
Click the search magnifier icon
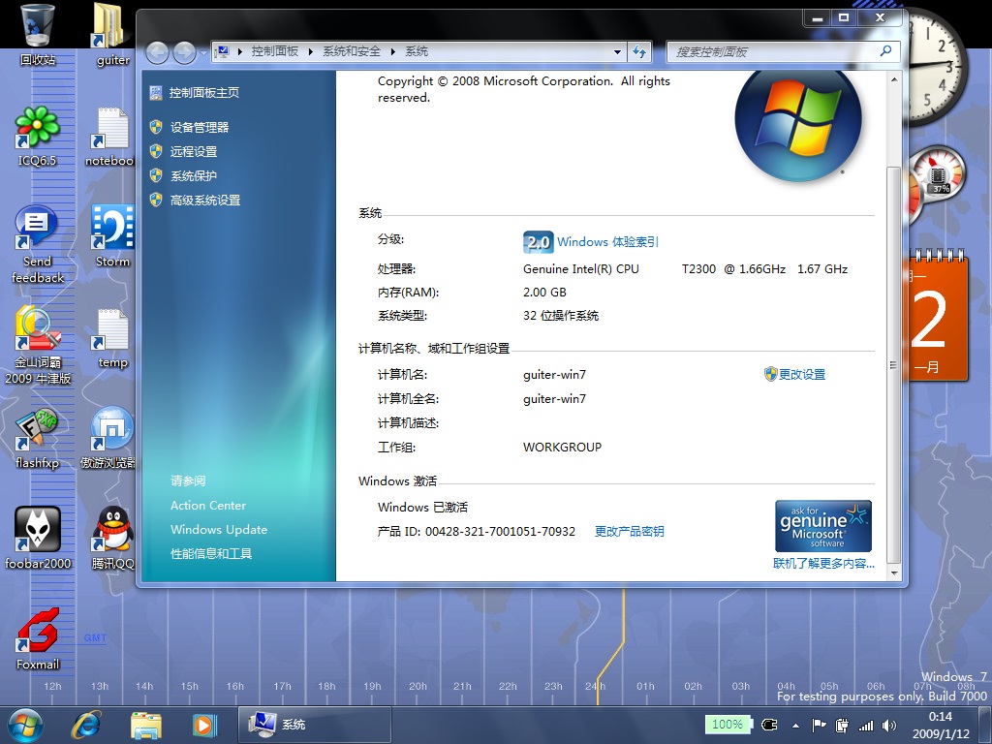[x=885, y=50]
